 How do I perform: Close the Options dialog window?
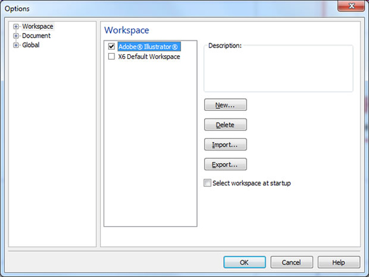point(351,6)
